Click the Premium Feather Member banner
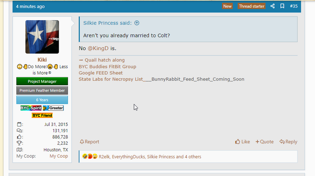The image size is (315, 176). click(x=42, y=91)
